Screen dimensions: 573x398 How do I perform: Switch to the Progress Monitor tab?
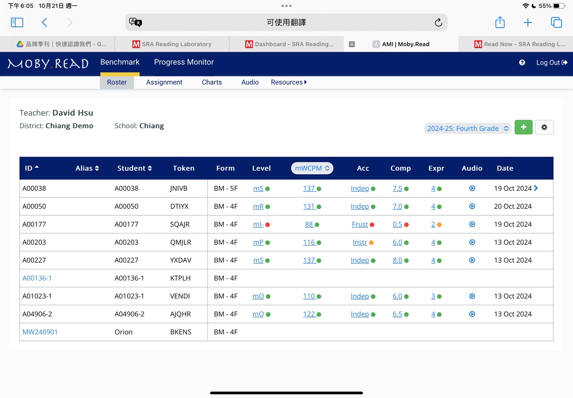(x=184, y=62)
